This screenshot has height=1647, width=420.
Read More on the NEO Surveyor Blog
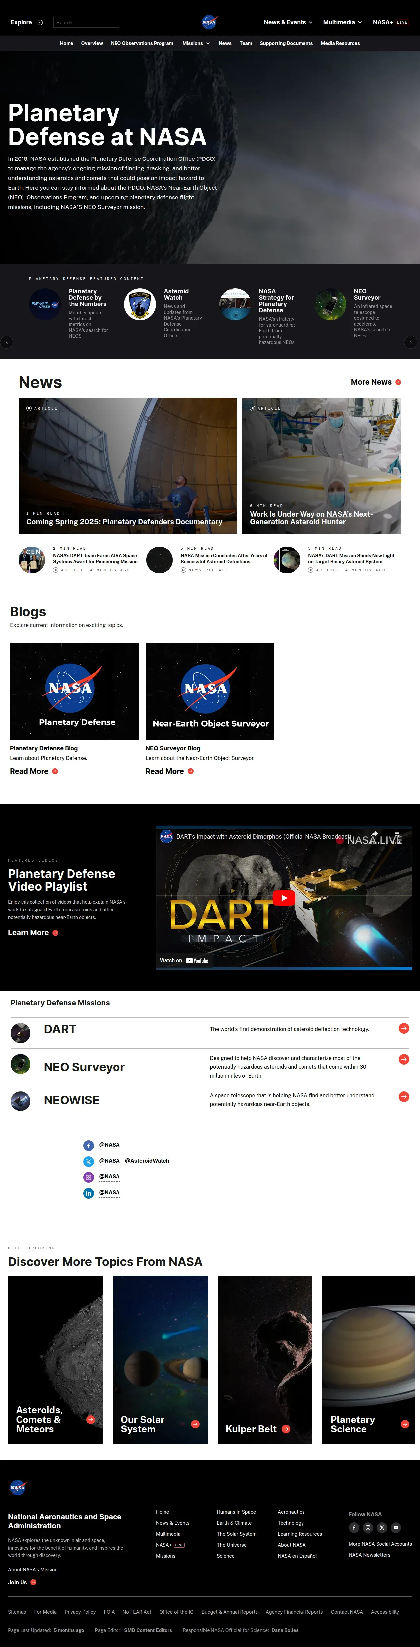[x=169, y=771]
